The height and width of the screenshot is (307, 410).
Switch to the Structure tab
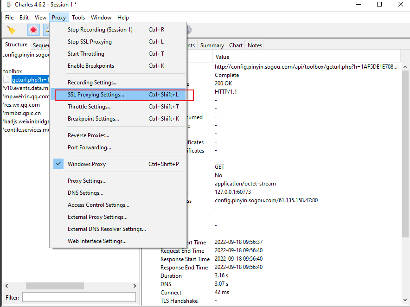click(x=16, y=45)
